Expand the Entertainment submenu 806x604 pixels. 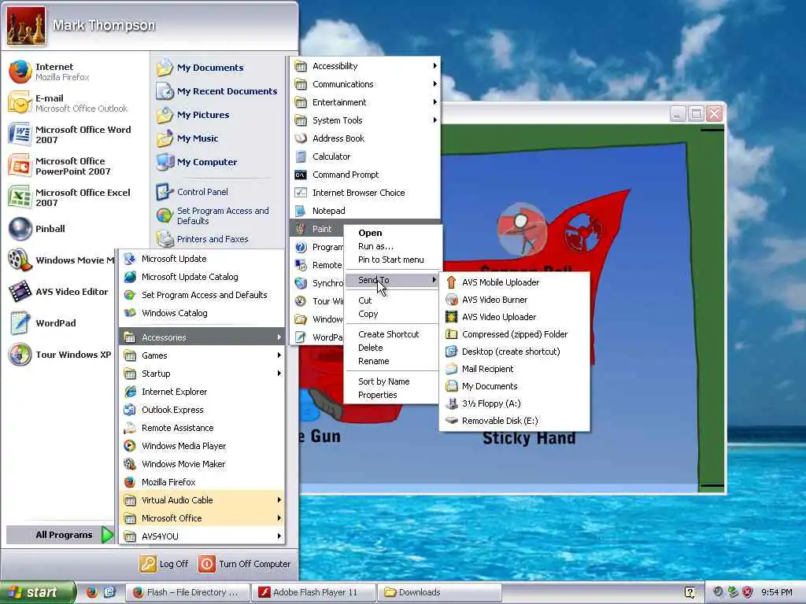pos(365,101)
